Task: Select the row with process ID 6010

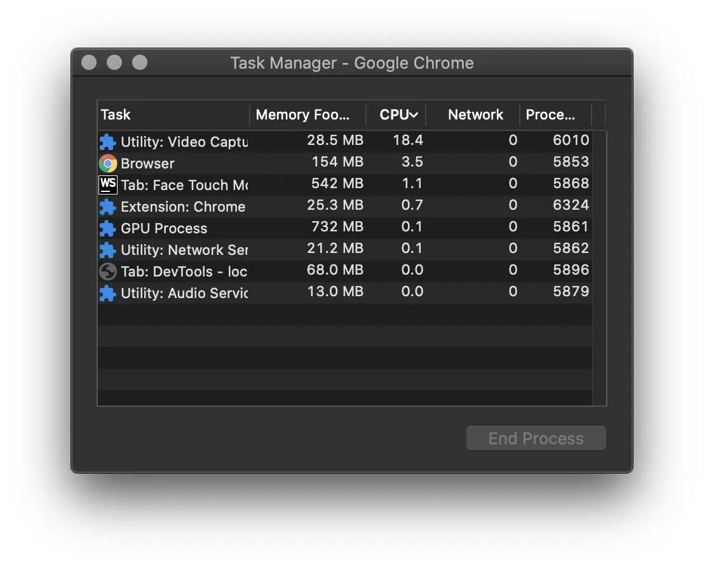Action: coord(345,142)
